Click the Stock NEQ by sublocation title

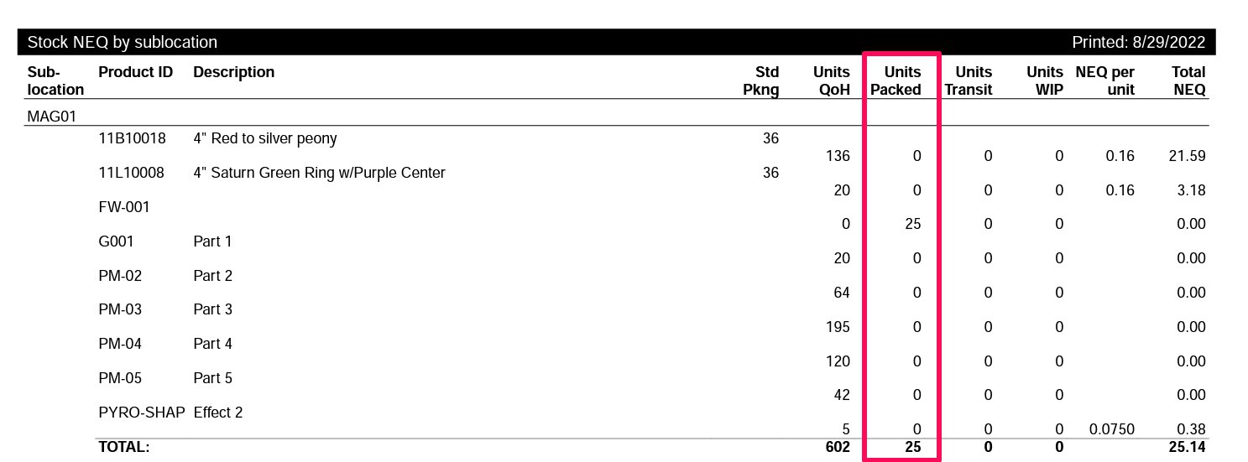(123, 43)
